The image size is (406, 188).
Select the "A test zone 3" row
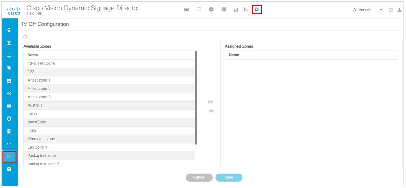click(x=109, y=97)
